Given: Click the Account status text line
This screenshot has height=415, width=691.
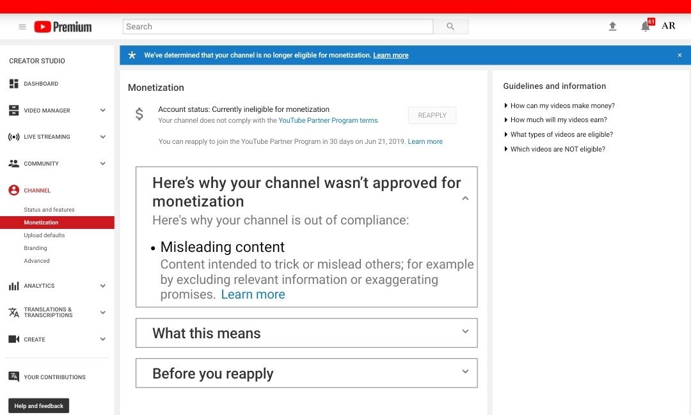Looking at the screenshot, I should tap(244, 109).
